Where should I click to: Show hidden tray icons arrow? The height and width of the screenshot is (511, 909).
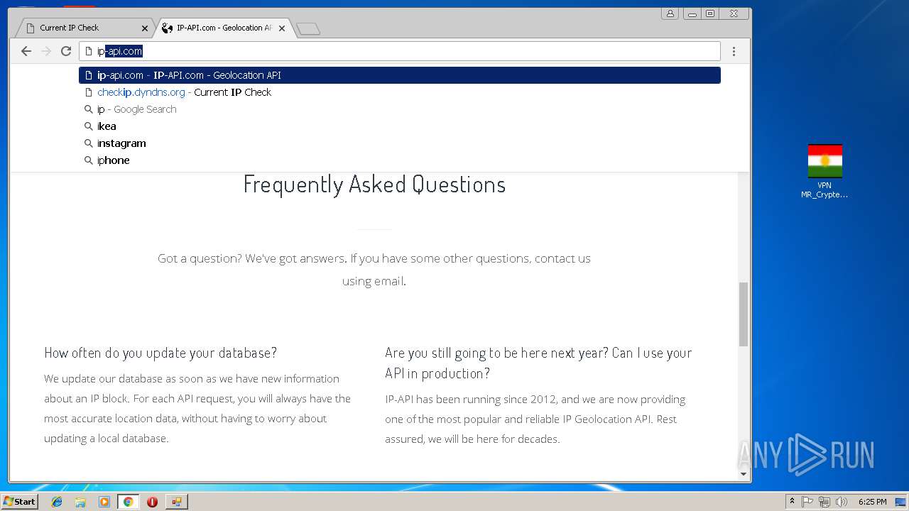[x=792, y=501]
